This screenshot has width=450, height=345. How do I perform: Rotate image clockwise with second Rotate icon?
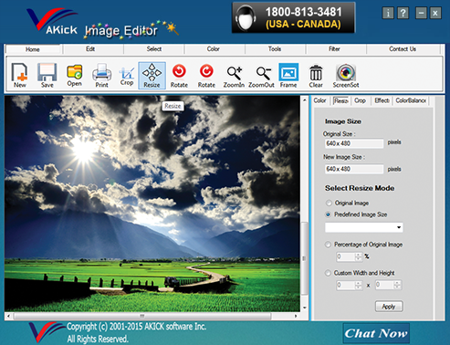(206, 76)
